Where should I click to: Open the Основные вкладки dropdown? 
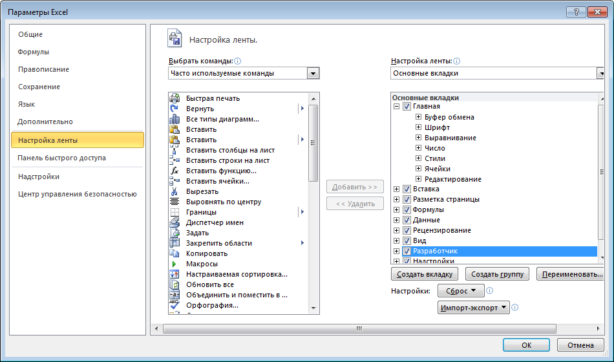pos(600,73)
